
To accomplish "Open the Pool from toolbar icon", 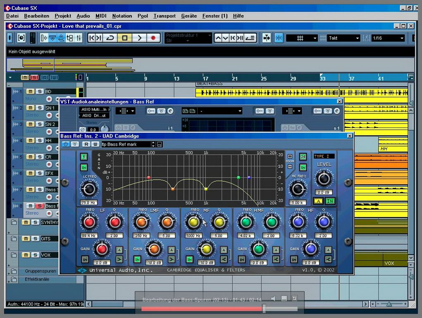I will [x=70, y=38].
